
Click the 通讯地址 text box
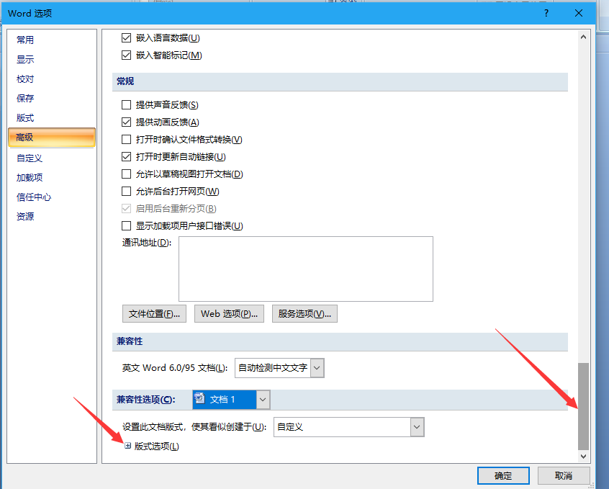click(x=305, y=269)
